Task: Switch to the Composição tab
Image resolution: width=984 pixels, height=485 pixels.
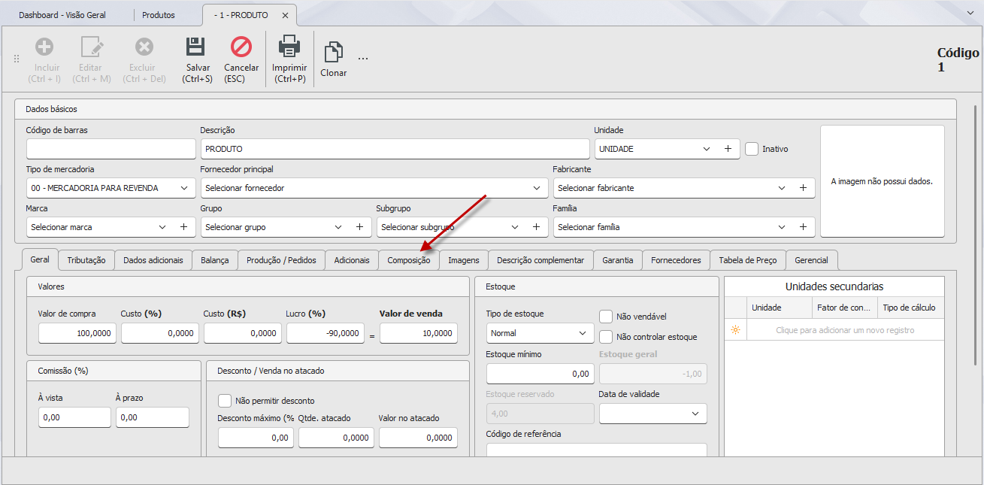Action: pos(409,260)
